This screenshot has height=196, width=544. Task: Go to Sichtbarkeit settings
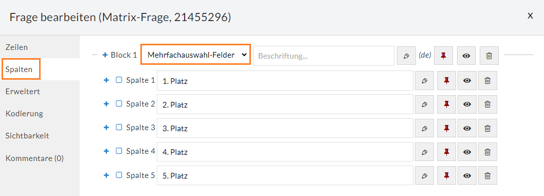[27, 136]
